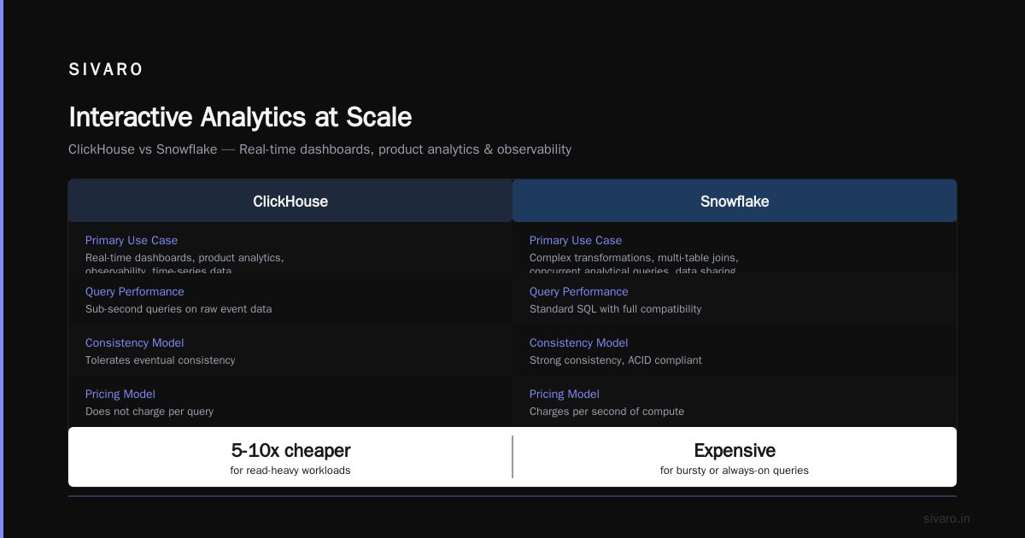Click Snowflake 'Consistency Model' label

pos(579,343)
